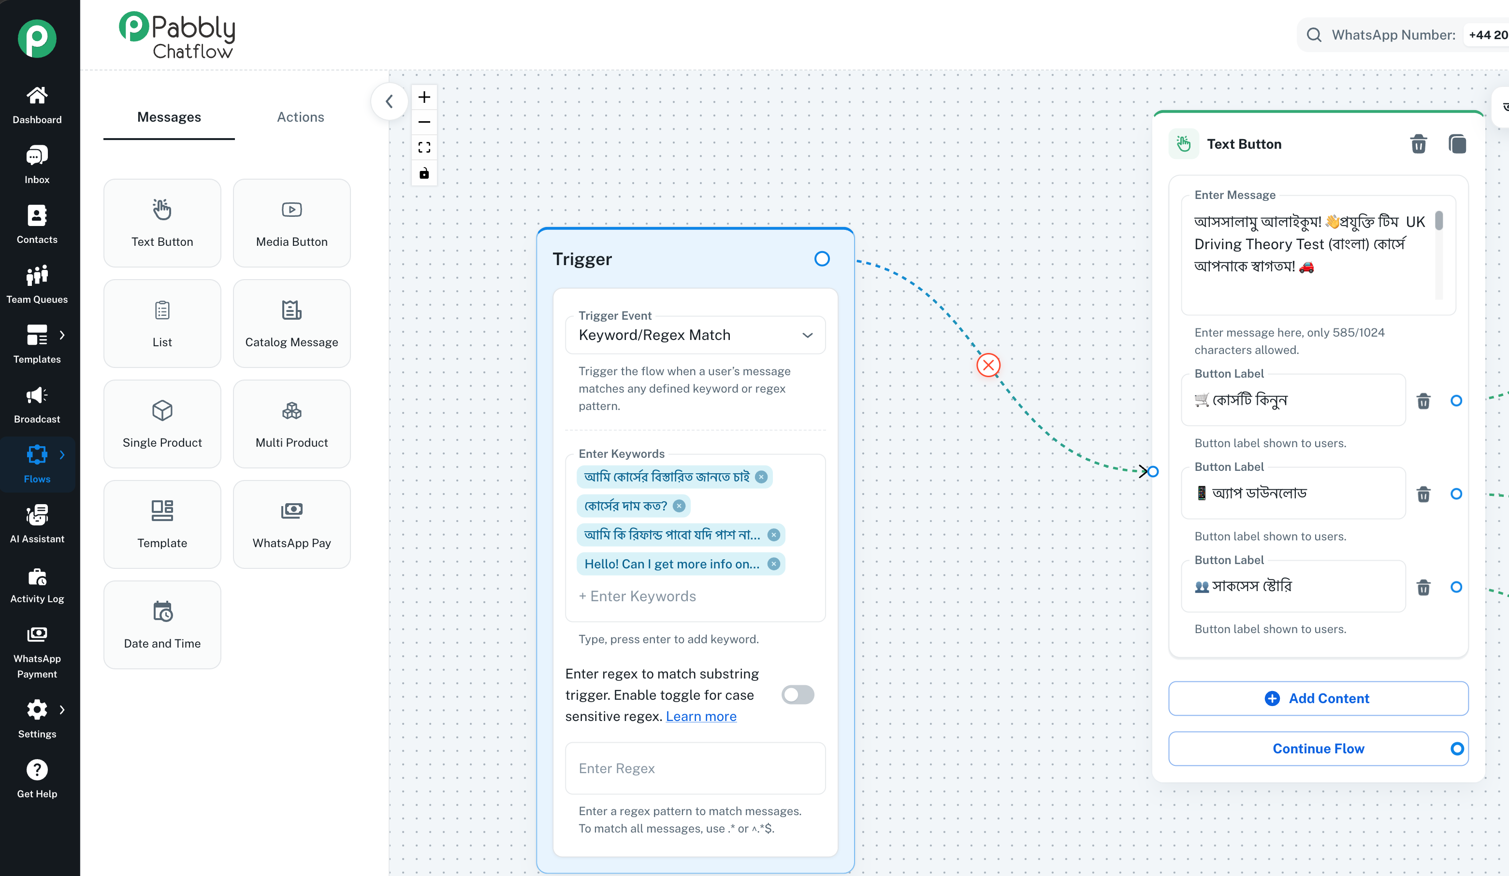Screen dimensions: 1509x876
Task: Select the Catalog Message block icon
Action: 291,310
